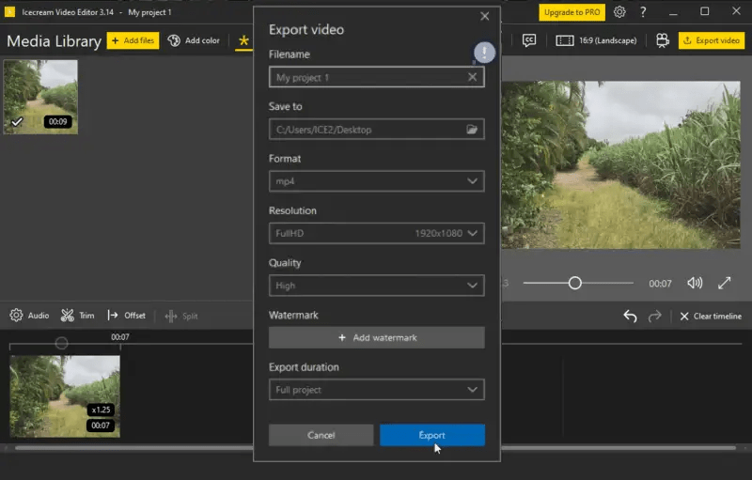
Task: Close the Export video dialog
Action: (485, 16)
